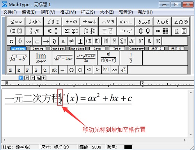Open the 格式(M) menu

[68, 12]
